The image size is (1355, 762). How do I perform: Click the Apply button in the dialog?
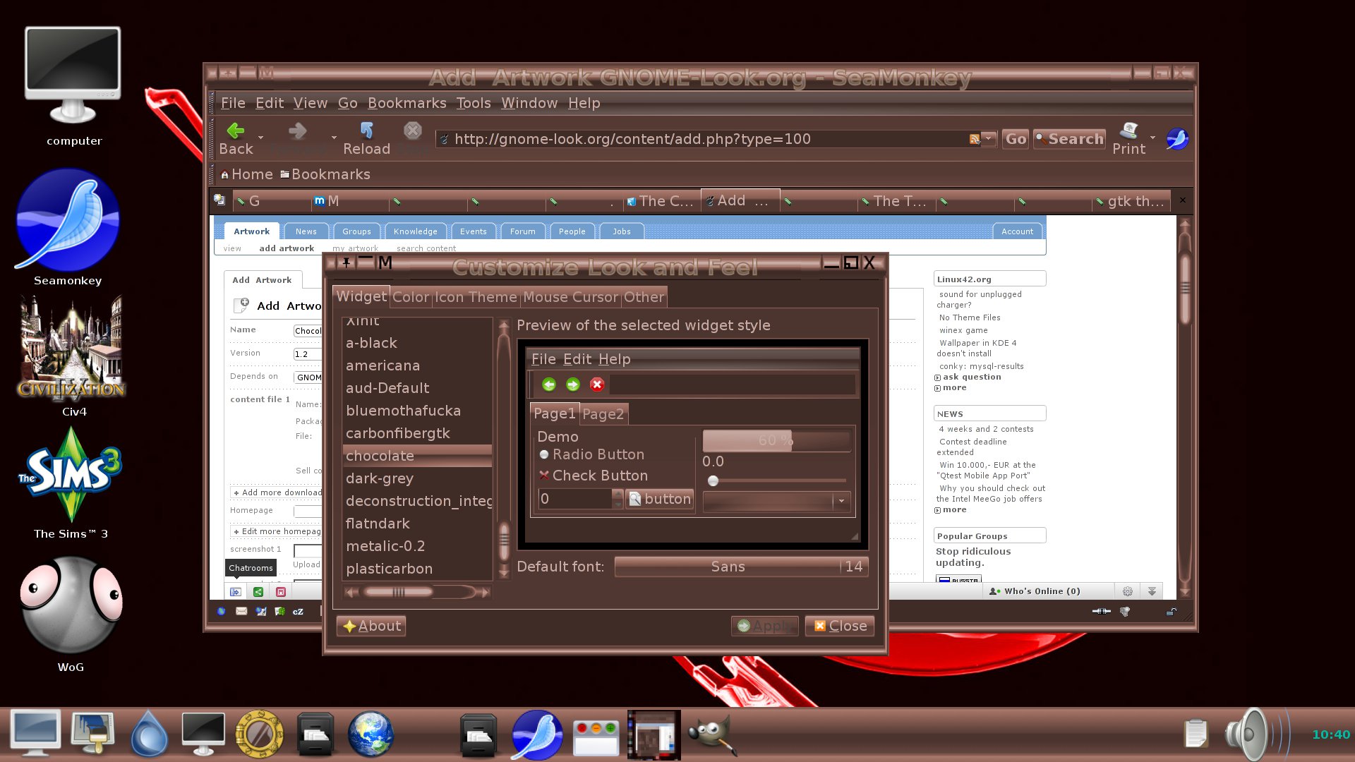765,626
